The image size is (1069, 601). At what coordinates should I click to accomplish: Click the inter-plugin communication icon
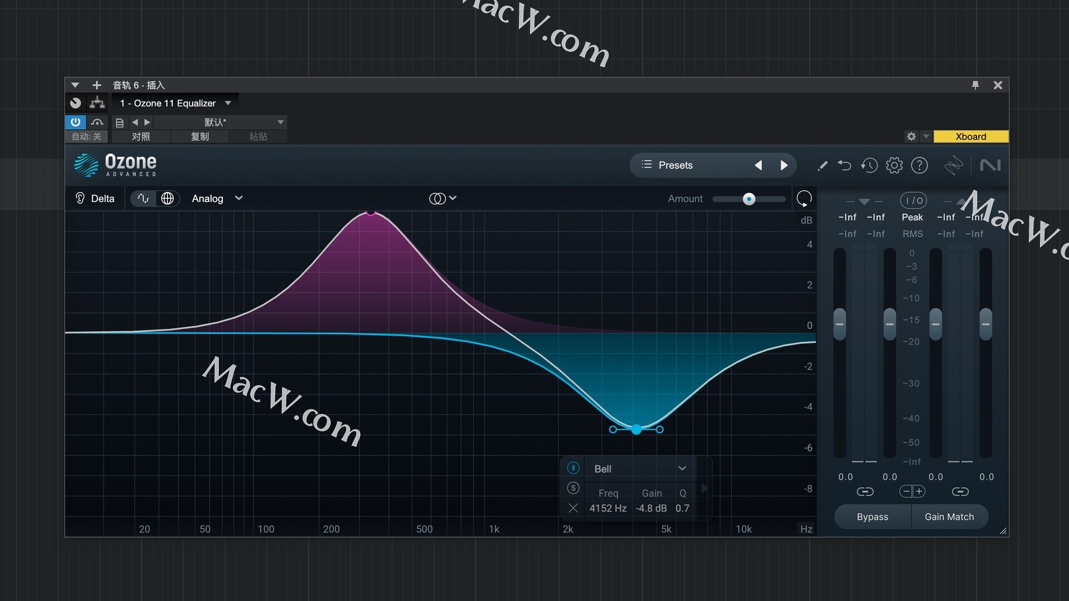(954, 165)
